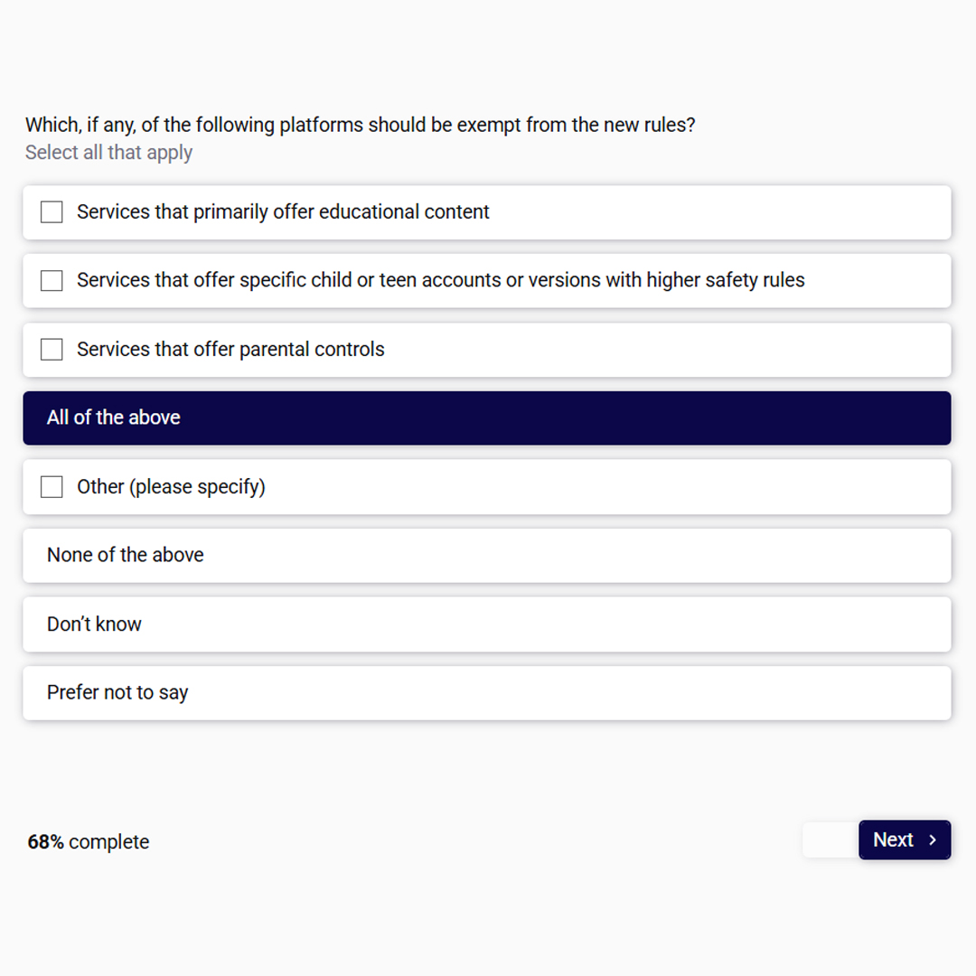Choose the None of the above option
Screen dimensions: 976x976
(x=487, y=555)
